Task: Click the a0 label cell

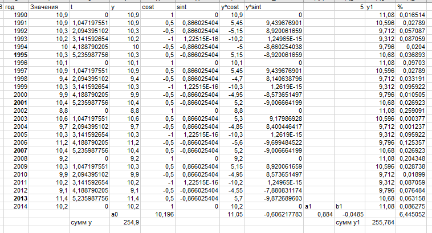Action: click(125, 214)
